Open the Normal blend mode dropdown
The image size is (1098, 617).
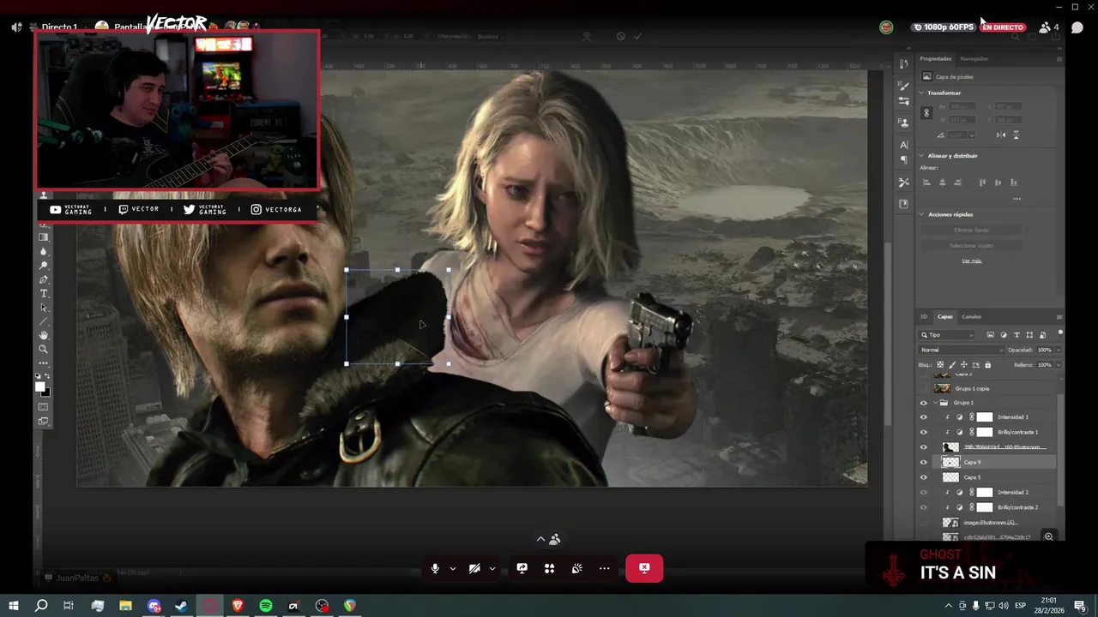(961, 350)
